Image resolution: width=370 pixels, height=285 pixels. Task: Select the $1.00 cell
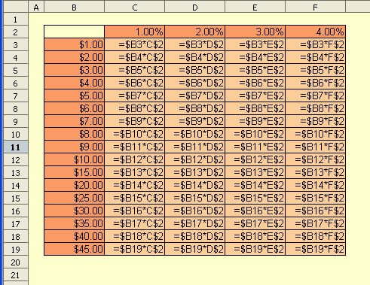pos(74,44)
